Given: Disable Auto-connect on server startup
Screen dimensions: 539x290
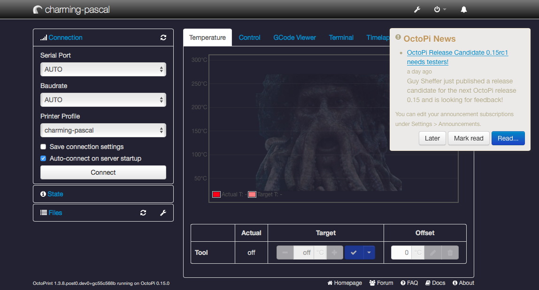Looking at the screenshot, I should pos(43,158).
